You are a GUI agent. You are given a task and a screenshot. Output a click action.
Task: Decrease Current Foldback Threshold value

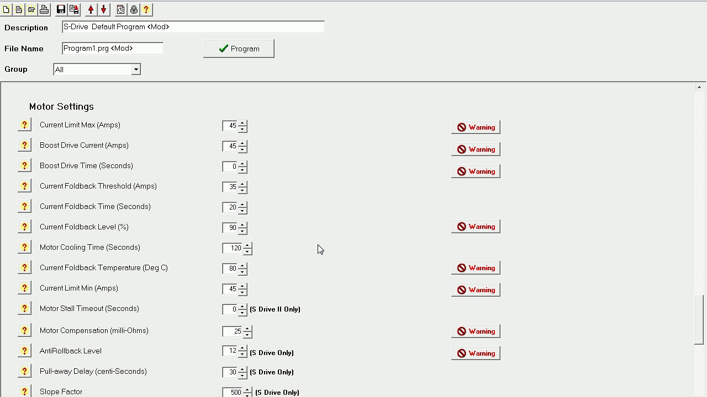[x=242, y=190]
